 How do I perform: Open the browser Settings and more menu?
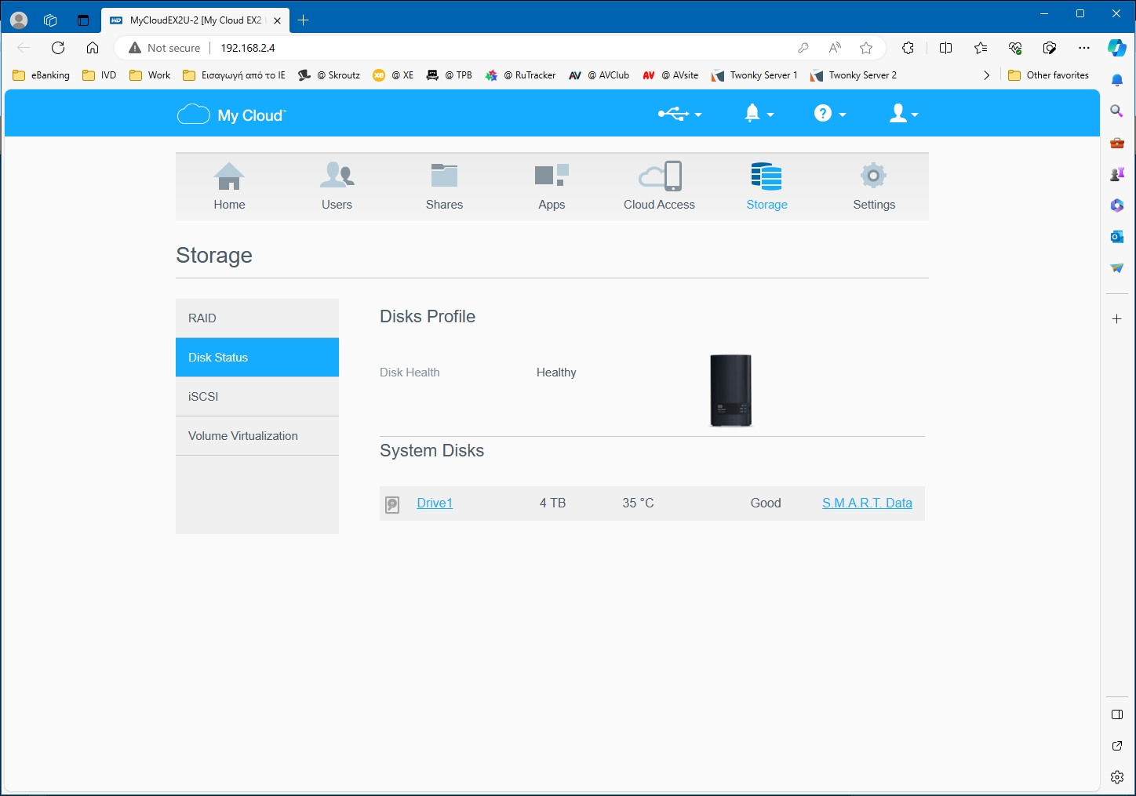point(1084,48)
